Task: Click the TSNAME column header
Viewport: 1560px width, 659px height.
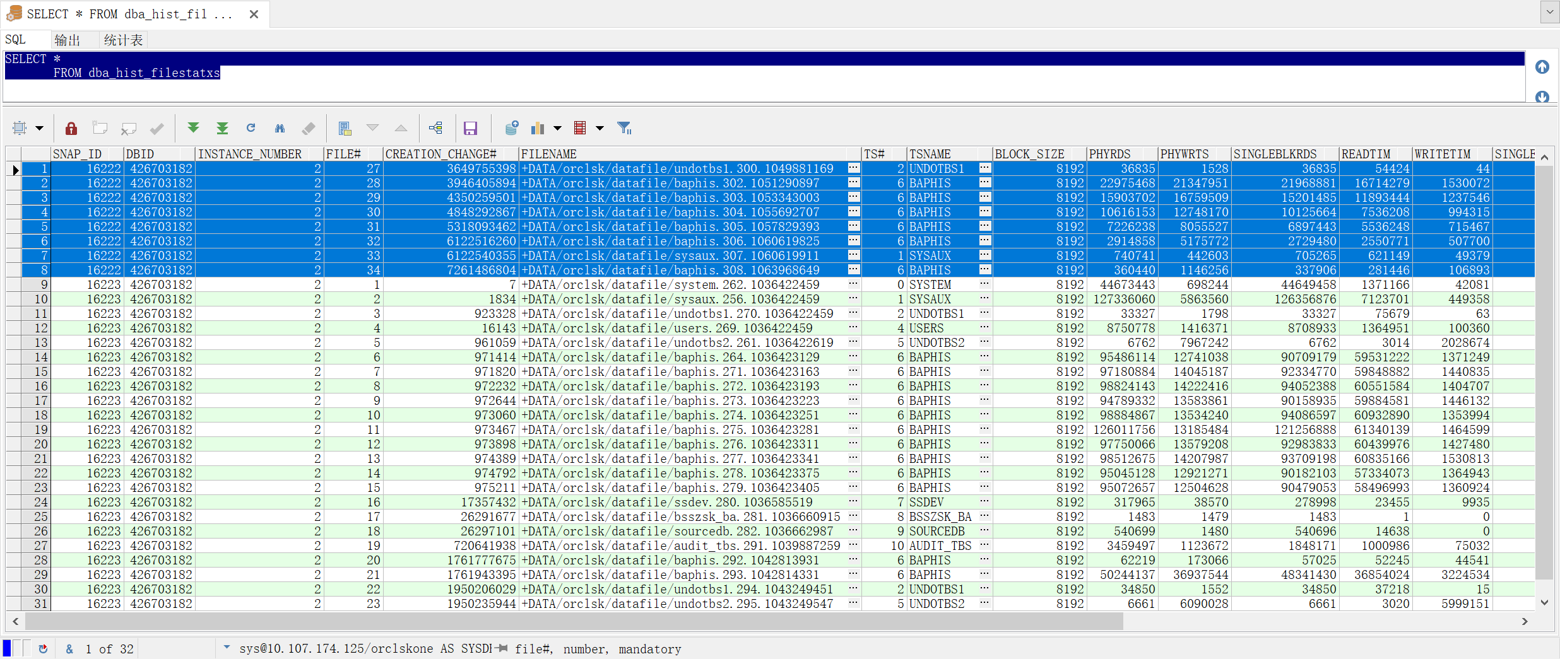Action: point(950,154)
